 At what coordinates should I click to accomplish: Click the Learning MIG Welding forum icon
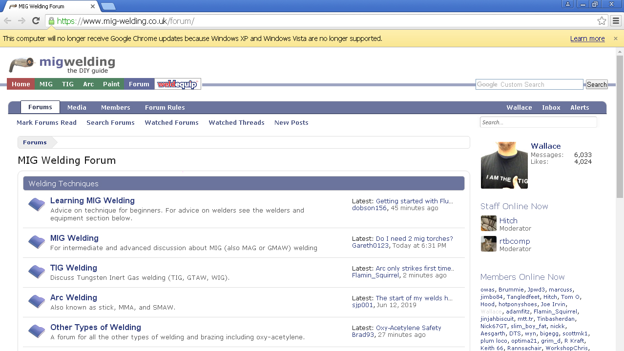(37, 205)
